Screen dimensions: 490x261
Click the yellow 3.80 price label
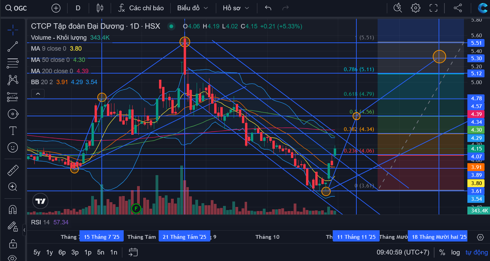point(476,183)
